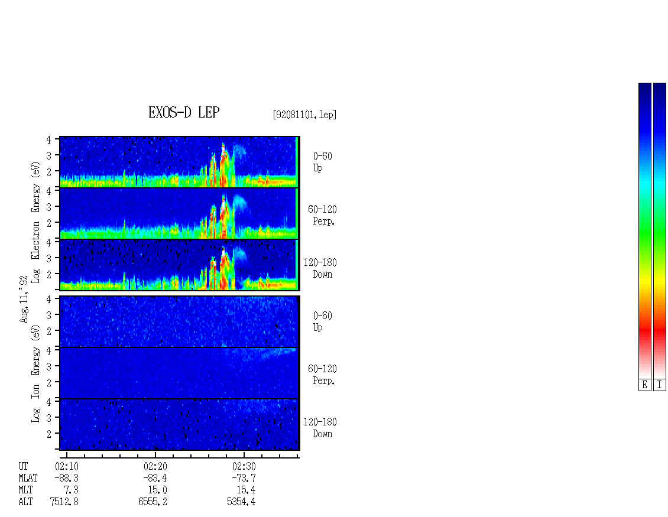Click the MLAT row label

(28, 478)
